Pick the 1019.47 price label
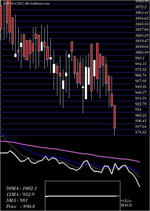This screenshot has width=150, height=211. pos(142,41)
